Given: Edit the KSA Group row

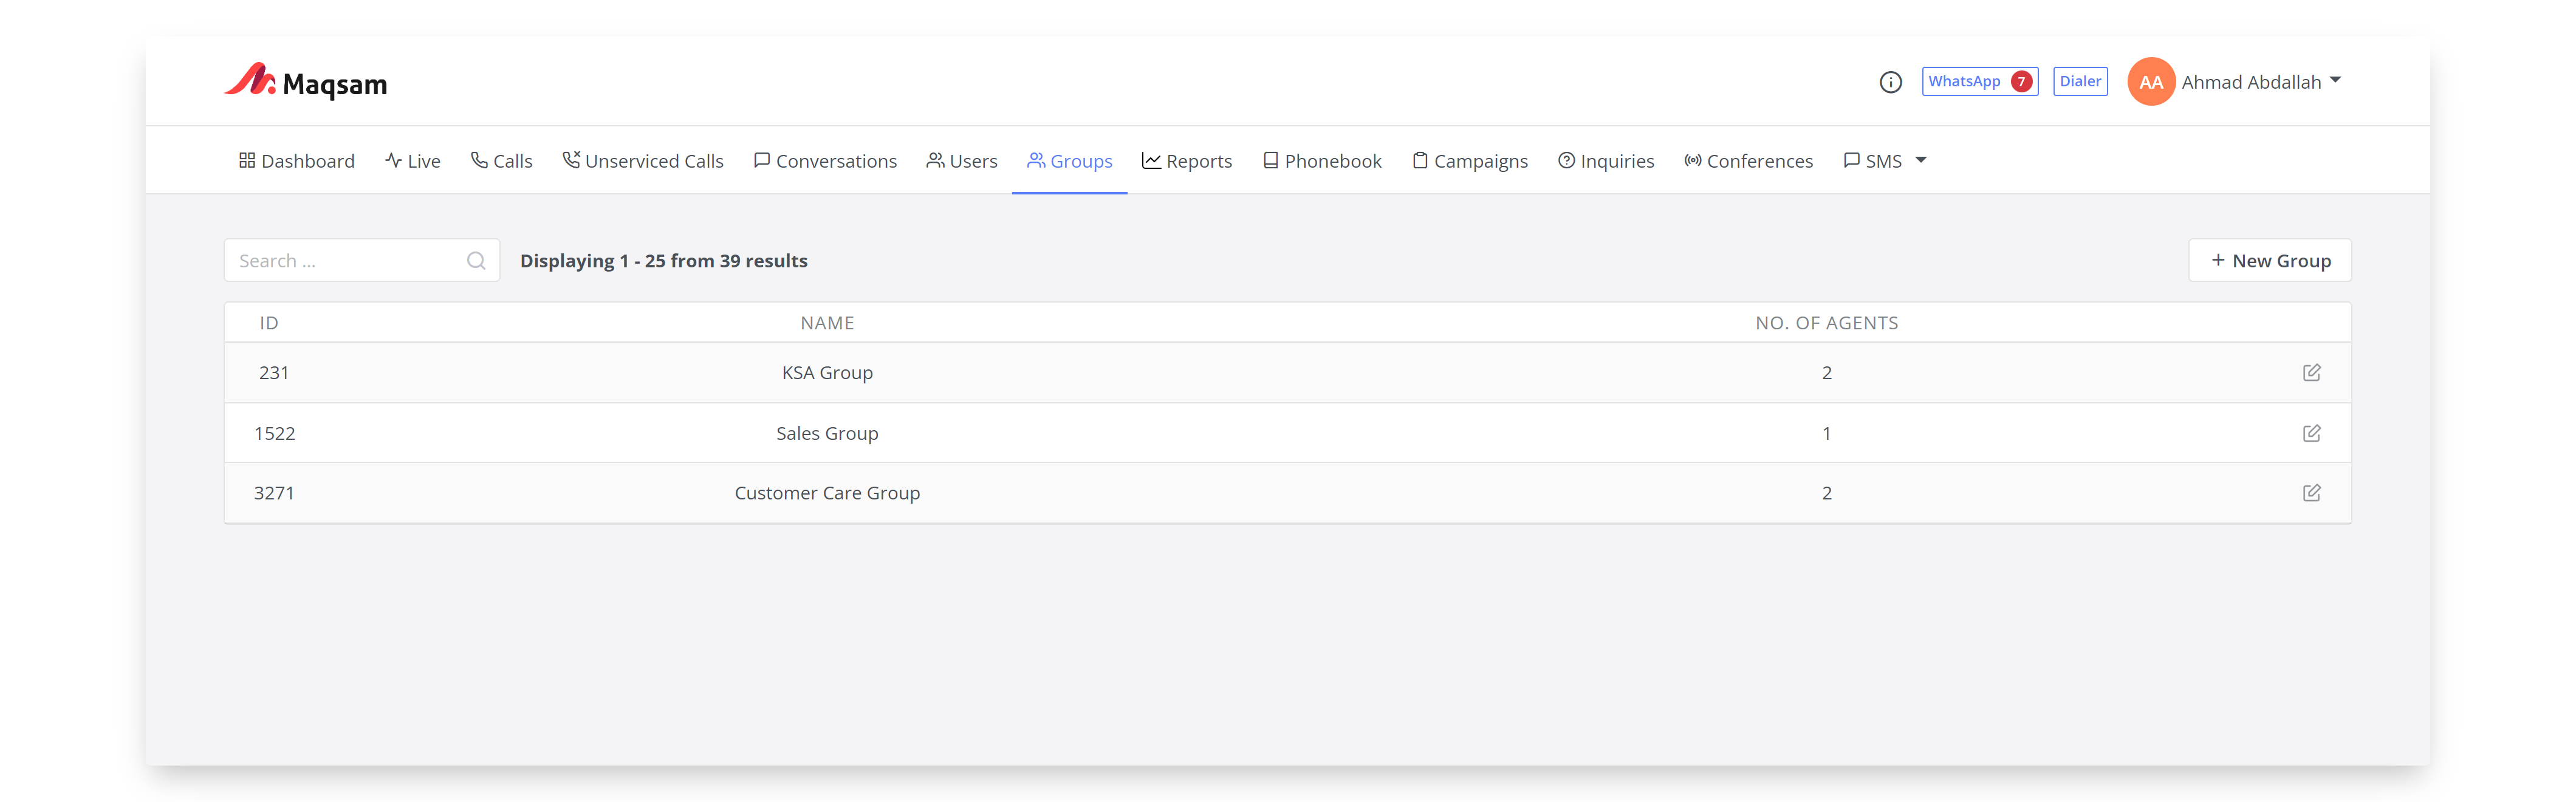Looking at the screenshot, I should 2311,372.
